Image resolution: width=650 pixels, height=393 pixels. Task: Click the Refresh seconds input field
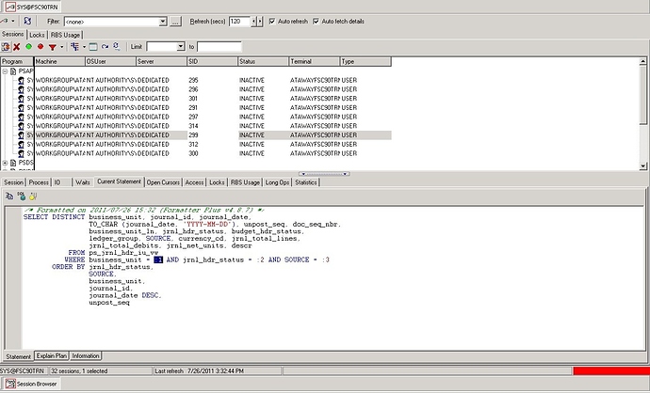coord(239,22)
